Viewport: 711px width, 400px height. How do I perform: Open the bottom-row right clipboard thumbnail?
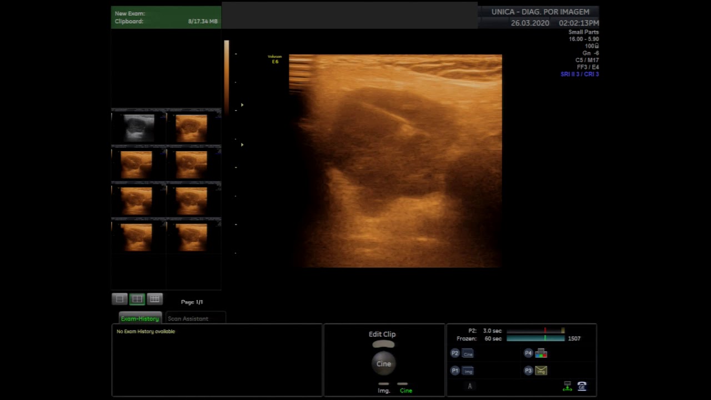[x=191, y=237]
